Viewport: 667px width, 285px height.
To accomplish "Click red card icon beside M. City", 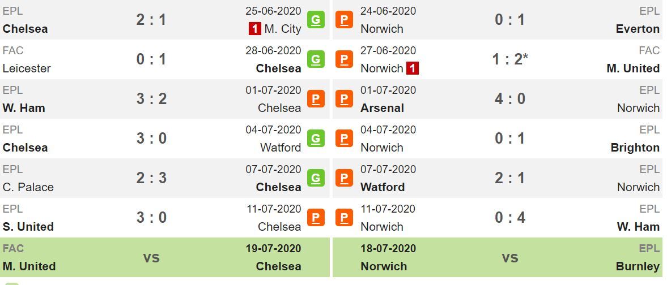I will tap(255, 29).
